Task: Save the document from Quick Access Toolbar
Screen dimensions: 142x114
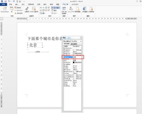Action: click(6, 1)
